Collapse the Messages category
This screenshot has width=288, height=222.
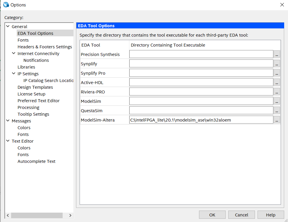8,121
